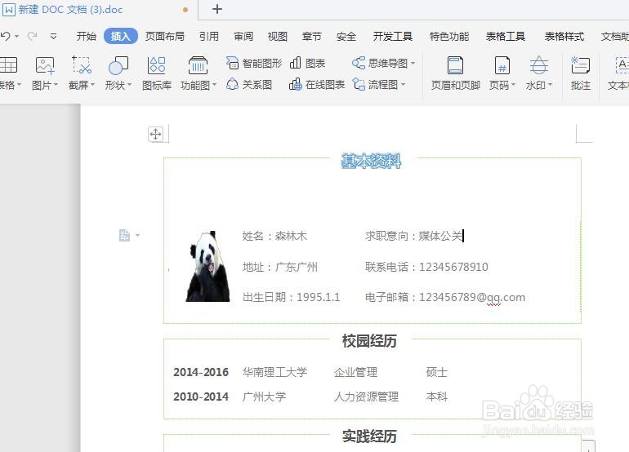629x452 pixels.
Task: Click the 形状 shapes icon
Action: pos(118,65)
